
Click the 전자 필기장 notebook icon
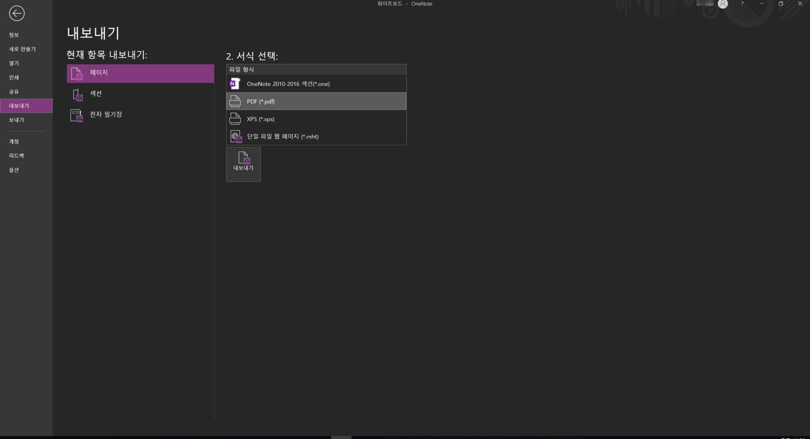(x=77, y=115)
